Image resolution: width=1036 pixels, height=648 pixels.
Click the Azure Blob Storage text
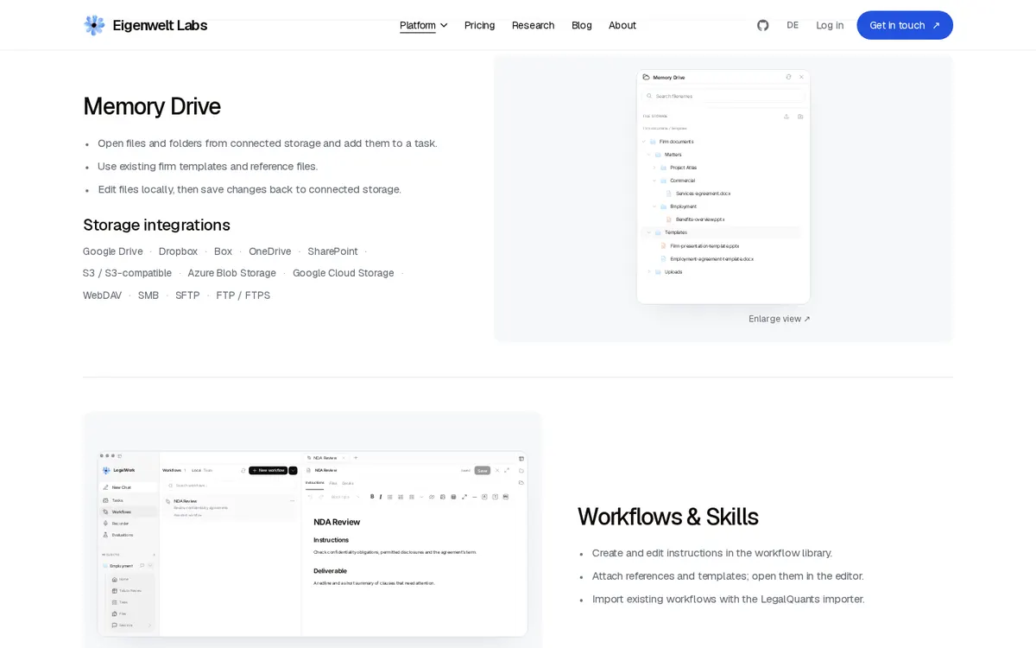(x=232, y=273)
